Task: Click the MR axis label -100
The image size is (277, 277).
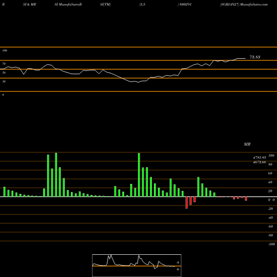Action: coord(271,244)
